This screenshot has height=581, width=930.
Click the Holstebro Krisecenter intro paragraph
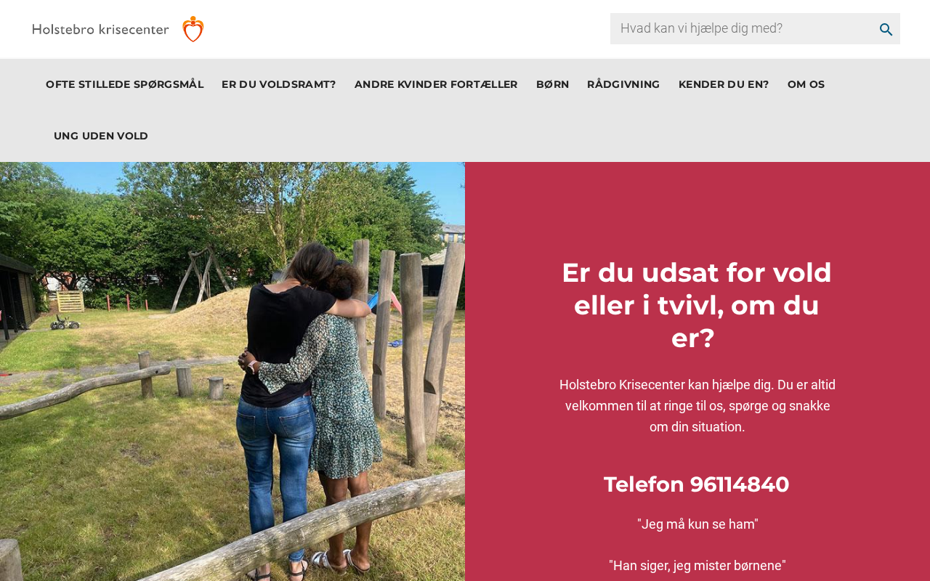[697, 406]
